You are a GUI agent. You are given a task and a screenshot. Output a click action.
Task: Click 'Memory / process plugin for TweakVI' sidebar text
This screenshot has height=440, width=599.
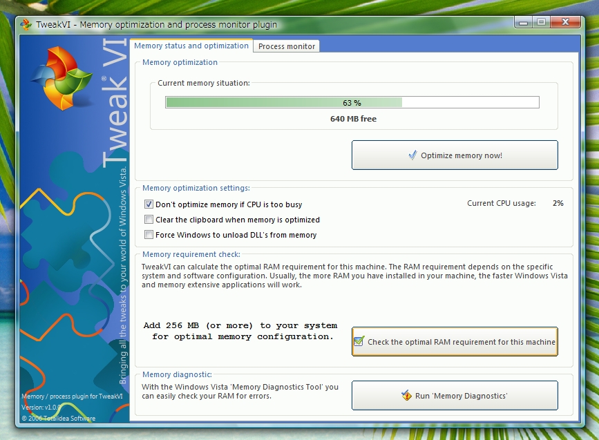(x=72, y=396)
